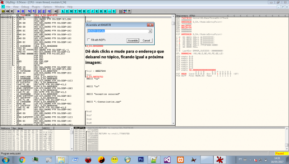This screenshot has width=289, height=164.
Task: Open Threads window with T button
Action: (x=76, y=11)
